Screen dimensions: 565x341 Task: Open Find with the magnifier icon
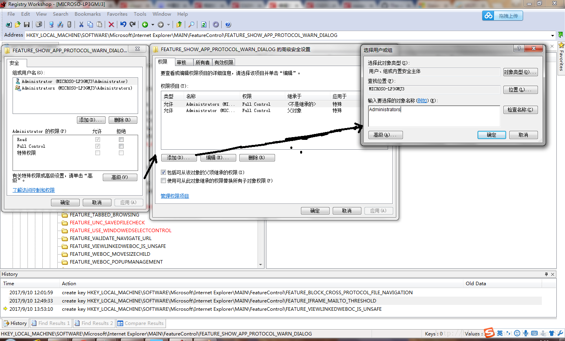point(191,25)
